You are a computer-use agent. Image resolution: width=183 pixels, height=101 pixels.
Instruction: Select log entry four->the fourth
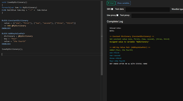tap(117, 61)
